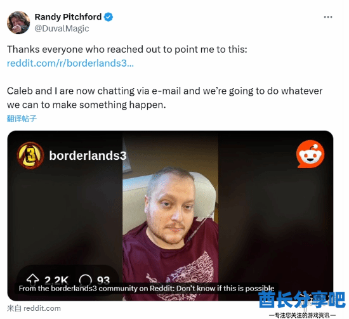
Task: Click the Reddit card caption text
Action: point(147,289)
